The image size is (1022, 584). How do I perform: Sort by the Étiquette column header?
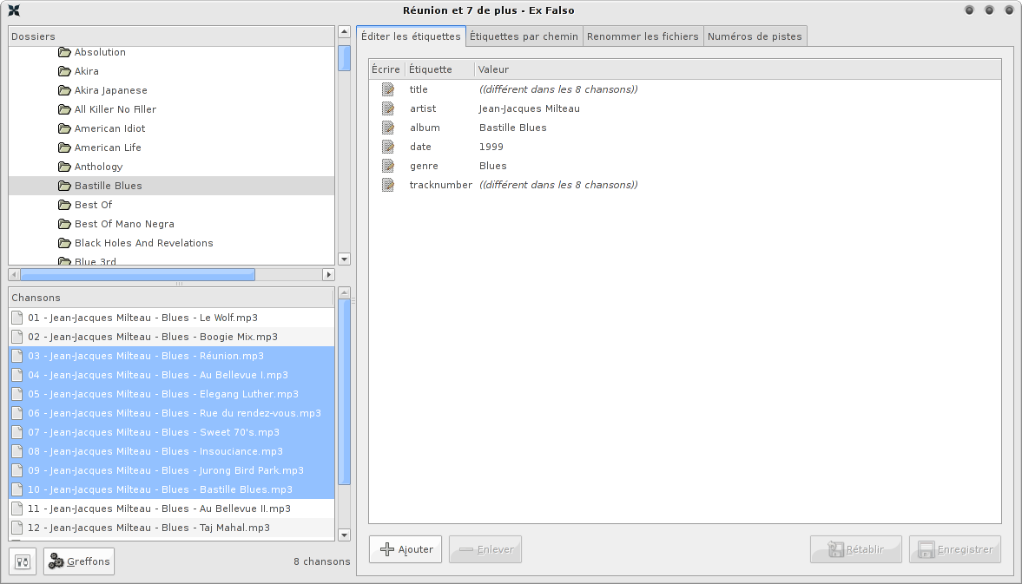pos(439,69)
